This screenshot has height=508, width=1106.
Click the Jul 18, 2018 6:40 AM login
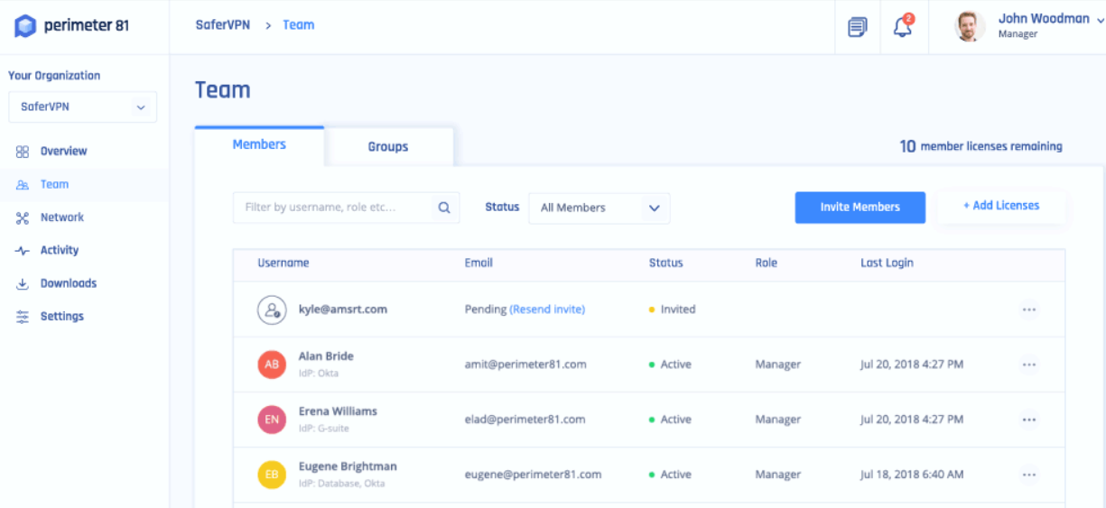[911, 475]
